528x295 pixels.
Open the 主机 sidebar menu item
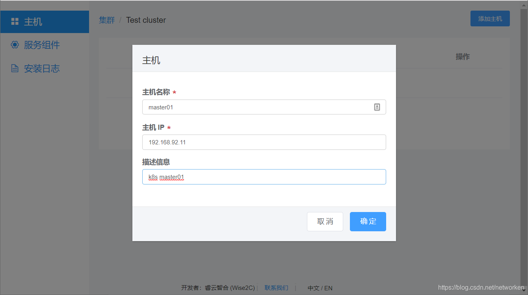45,22
